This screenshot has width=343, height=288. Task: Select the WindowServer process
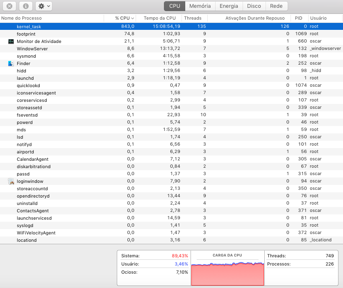(x=171, y=48)
